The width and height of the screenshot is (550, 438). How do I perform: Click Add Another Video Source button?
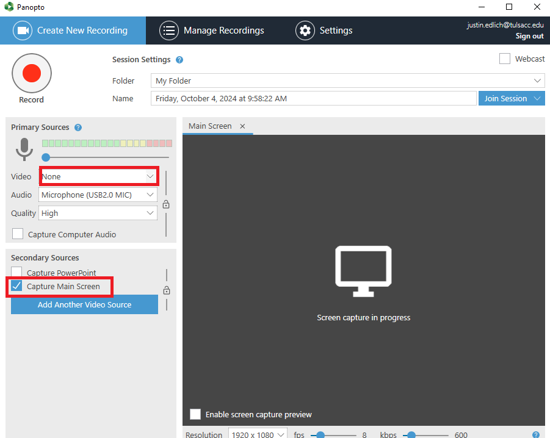84,304
